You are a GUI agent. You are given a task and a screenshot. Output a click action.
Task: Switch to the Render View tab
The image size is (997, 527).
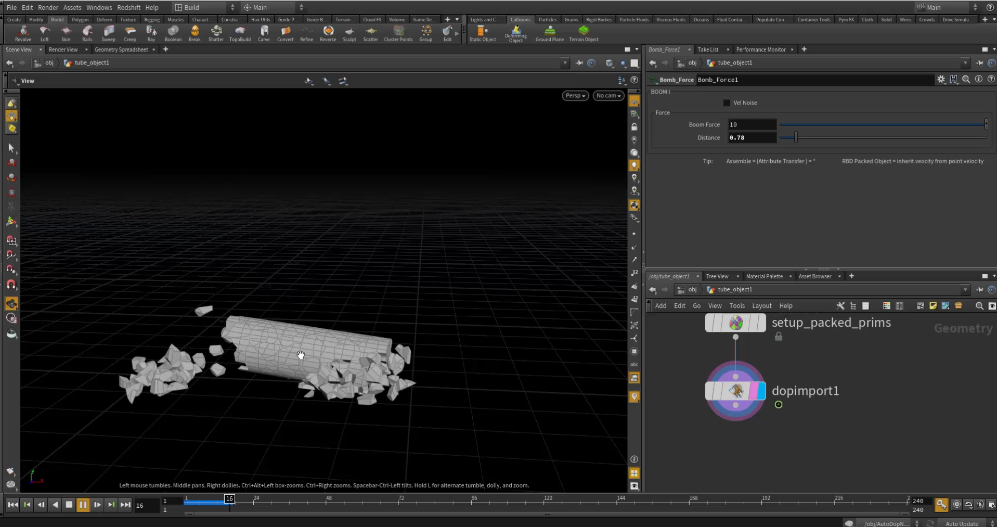coord(63,49)
